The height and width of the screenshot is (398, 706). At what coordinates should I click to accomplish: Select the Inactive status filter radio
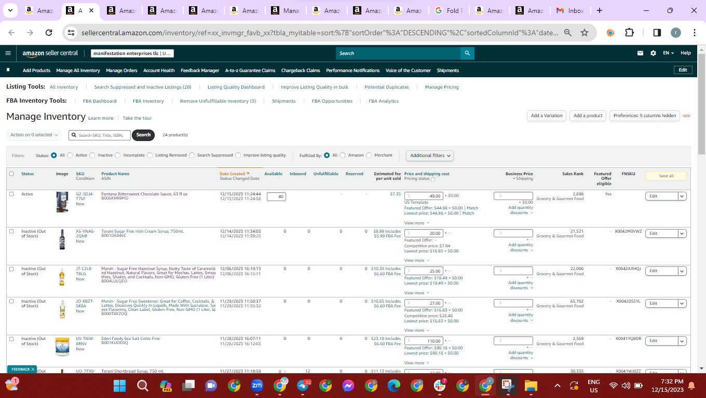tap(92, 155)
